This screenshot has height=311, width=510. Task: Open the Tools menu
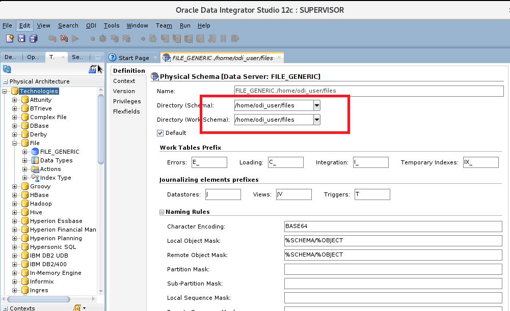[112, 25]
